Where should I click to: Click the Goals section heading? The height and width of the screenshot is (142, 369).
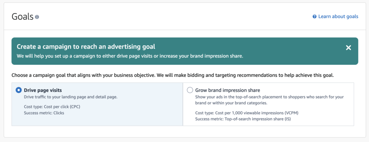pos(23,17)
